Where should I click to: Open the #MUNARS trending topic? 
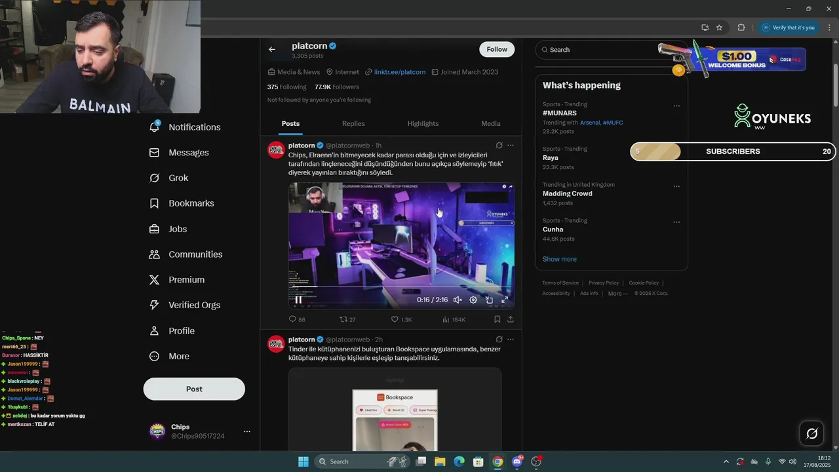tap(560, 113)
